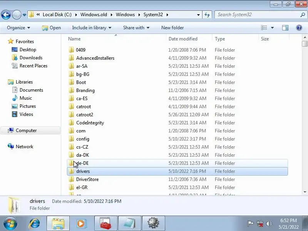Open the Include in library menu
The image size is (308, 231).
coord(92,28)
